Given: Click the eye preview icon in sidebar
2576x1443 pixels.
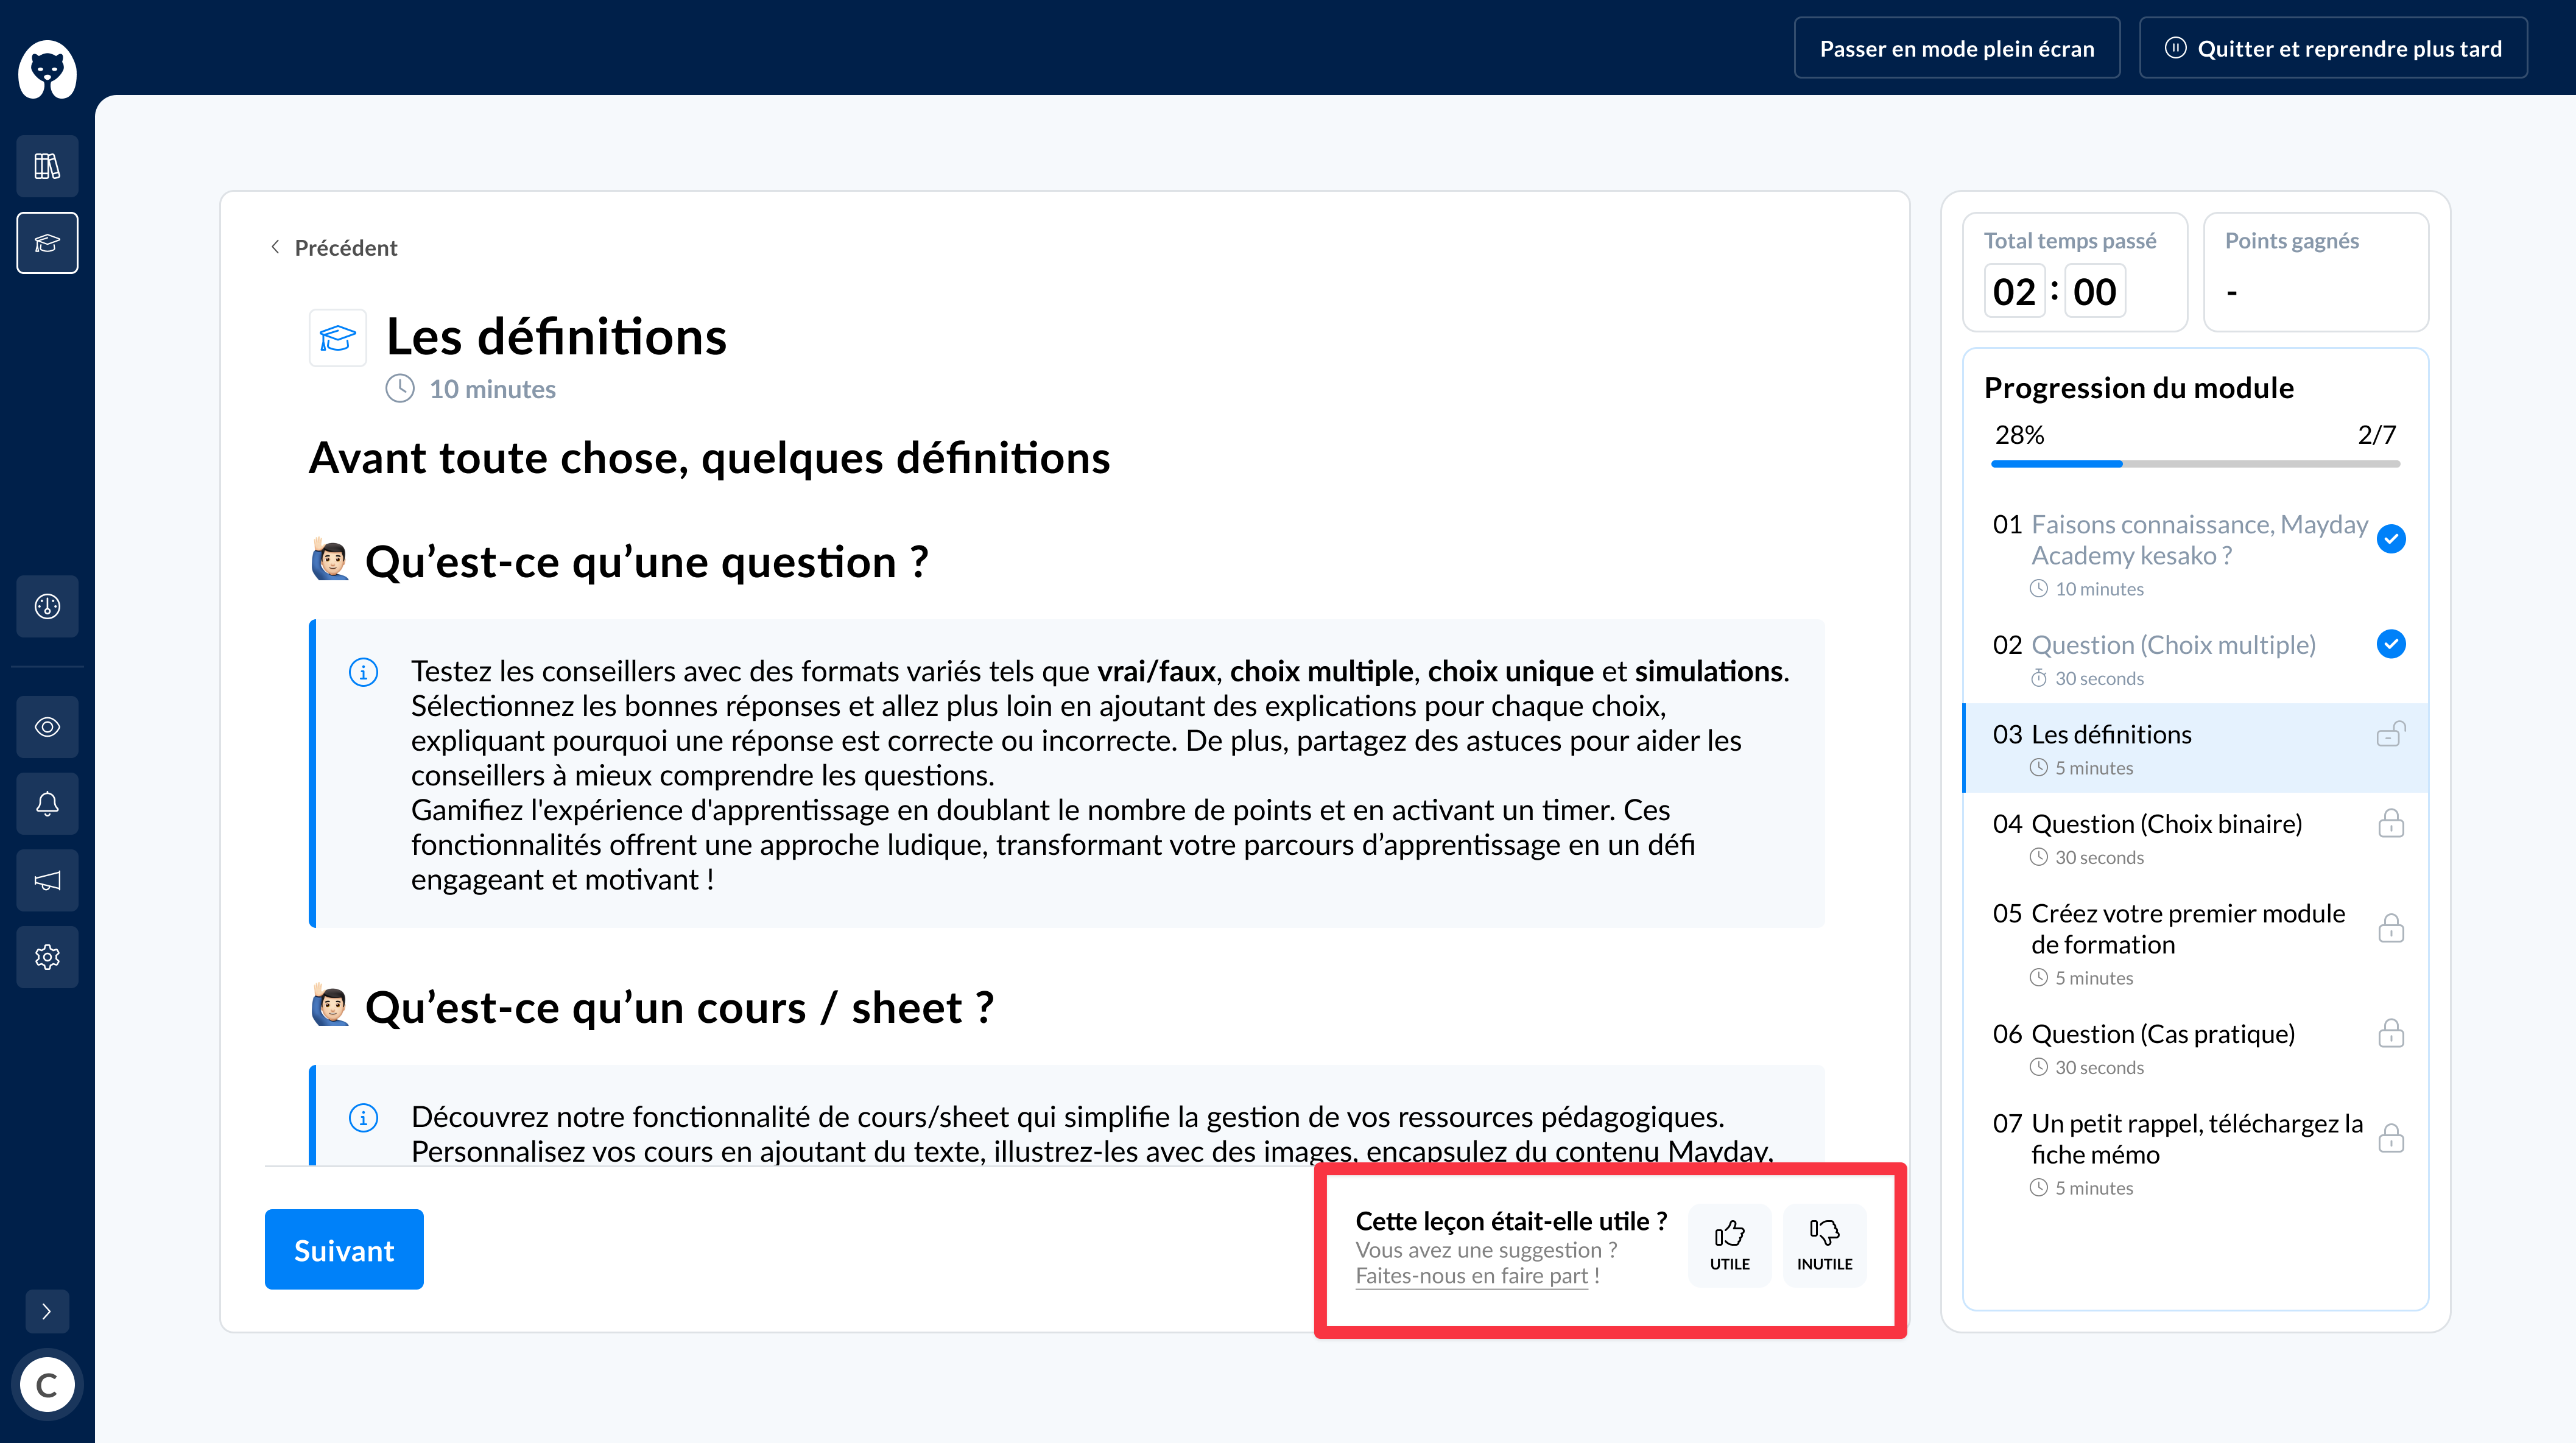Looking at the screenshot, I should tap(46, 727).
